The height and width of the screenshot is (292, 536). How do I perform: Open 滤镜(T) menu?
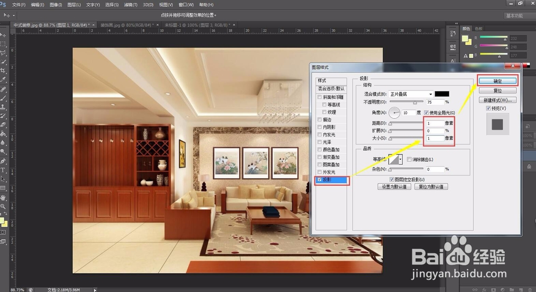click(x=130, y=5)
